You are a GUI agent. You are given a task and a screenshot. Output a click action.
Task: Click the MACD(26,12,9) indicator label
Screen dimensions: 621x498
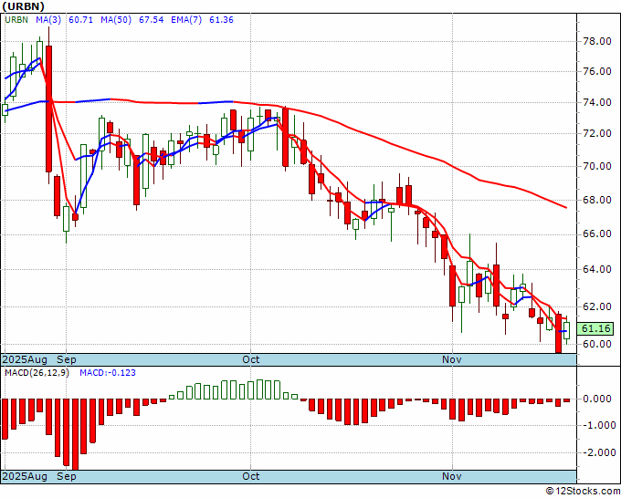pyautogui.click(x=37, y=373)
